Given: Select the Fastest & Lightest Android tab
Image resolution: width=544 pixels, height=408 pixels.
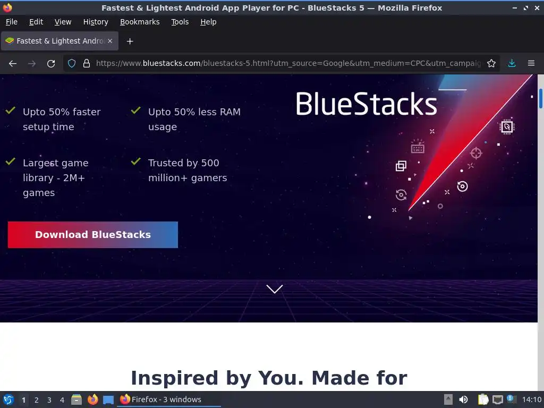Looking at the screenshot, I should click(x=59, y=41).
